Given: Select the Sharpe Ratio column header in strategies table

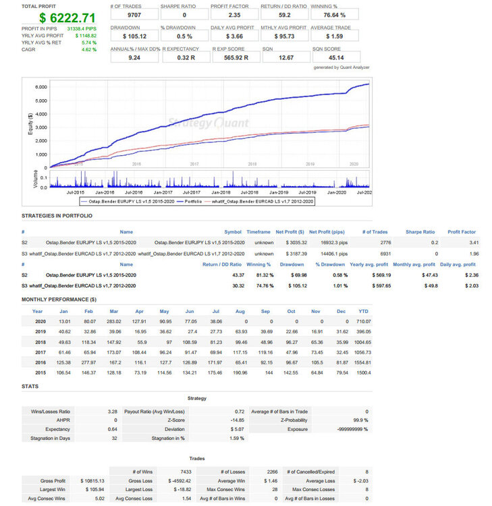Looking at the screenshot, I should (x=420, y=231).
